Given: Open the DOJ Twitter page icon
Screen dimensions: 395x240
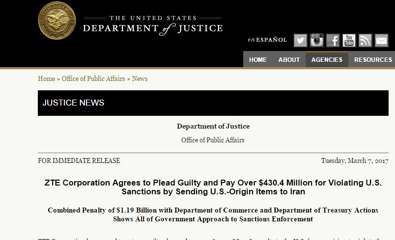Looking at the screenshot, I should (300, 40).
